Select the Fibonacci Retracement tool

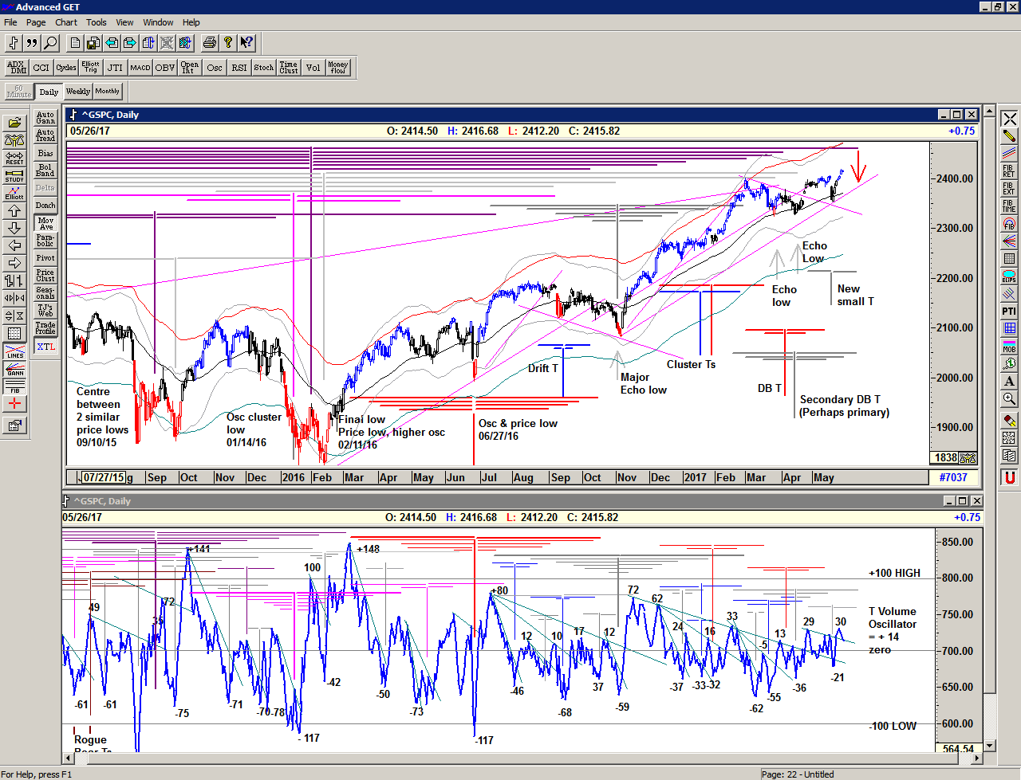1009,171
